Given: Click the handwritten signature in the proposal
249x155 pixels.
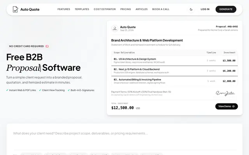Looking at the screenshot, I should (225, 93).
